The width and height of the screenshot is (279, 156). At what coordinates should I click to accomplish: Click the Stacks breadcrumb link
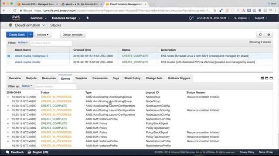[x=56, y=25]
